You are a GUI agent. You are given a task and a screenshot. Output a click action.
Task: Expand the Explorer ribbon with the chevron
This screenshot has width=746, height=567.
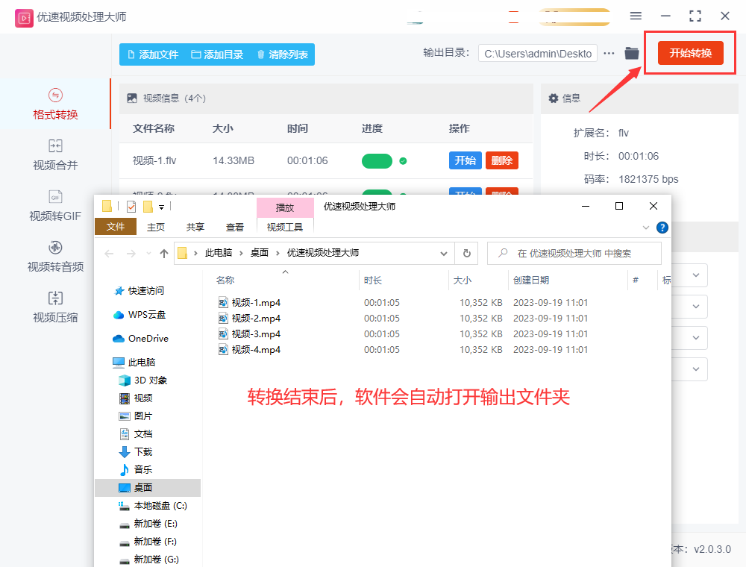[x=645, y=228]
